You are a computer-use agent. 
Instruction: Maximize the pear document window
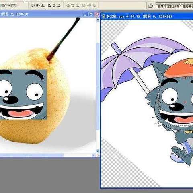[x=91, y=14]
